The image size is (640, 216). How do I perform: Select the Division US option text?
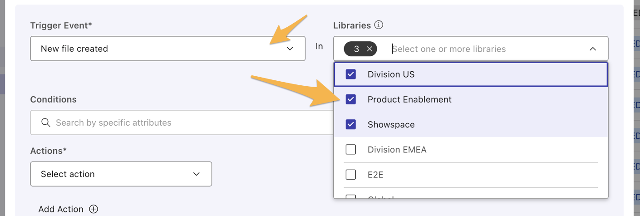[x=391, y=74]
